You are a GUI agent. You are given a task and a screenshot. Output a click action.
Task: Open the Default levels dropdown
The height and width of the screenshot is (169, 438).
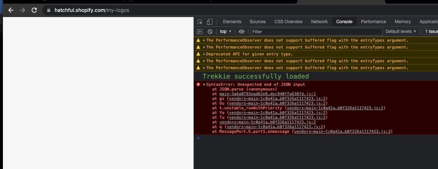[x=401, y=32]
